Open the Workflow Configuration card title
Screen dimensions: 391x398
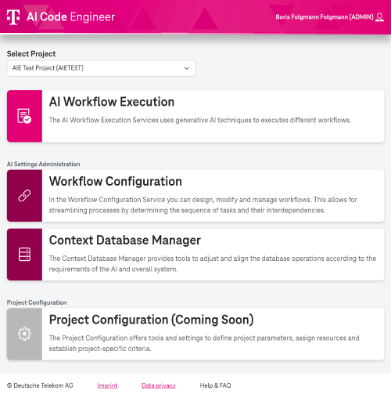tap(116, 181)
